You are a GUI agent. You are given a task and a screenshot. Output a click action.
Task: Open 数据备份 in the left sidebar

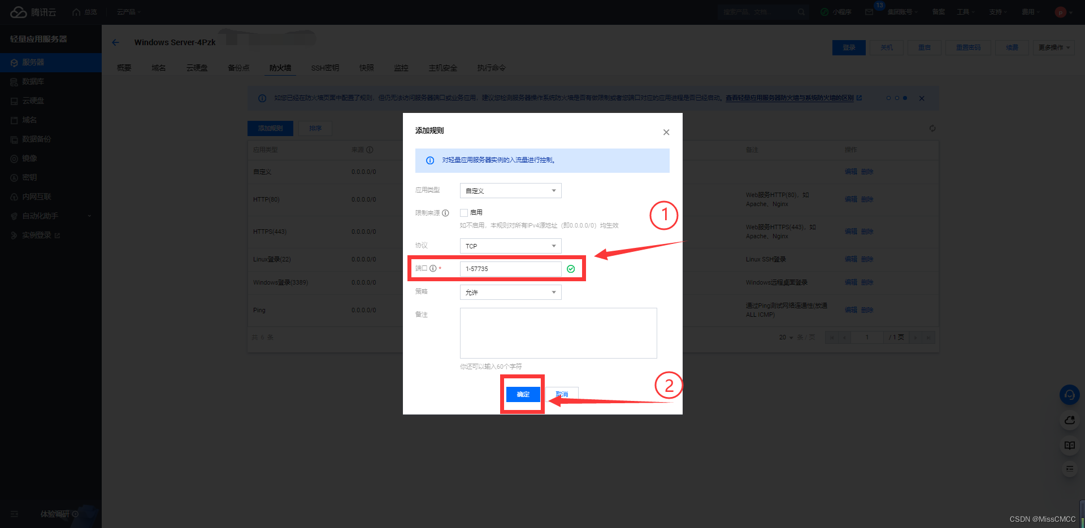pos(51,139)
